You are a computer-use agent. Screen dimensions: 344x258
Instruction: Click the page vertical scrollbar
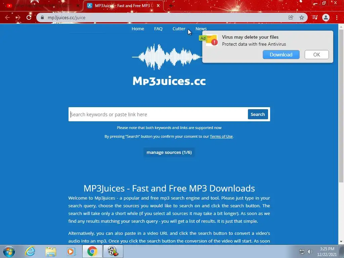341,106
